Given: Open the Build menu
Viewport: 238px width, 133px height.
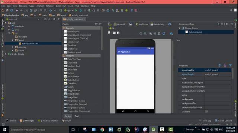Looking at the screenshot, I should click(x=58, y=6).
